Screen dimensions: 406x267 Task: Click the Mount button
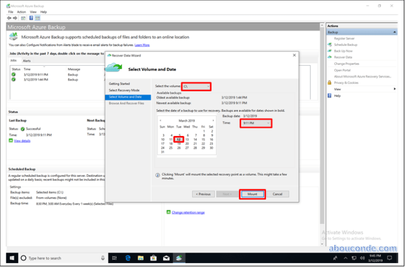coord(252,194)
